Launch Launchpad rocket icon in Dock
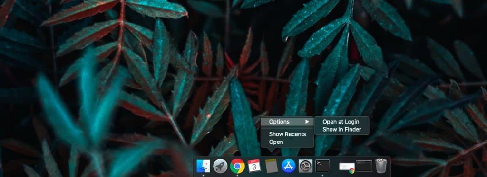487x177 pixels. pos(220,166)
